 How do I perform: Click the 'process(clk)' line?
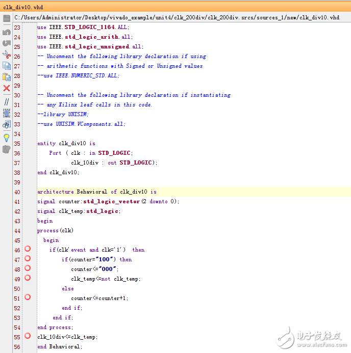55,231
